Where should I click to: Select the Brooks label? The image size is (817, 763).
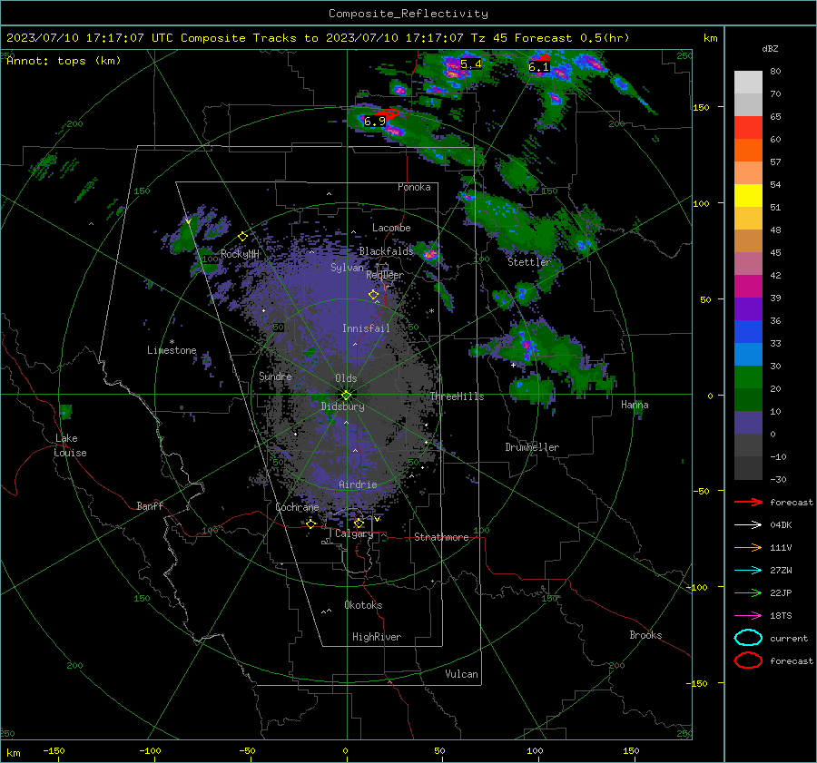(x=645, y=635)
